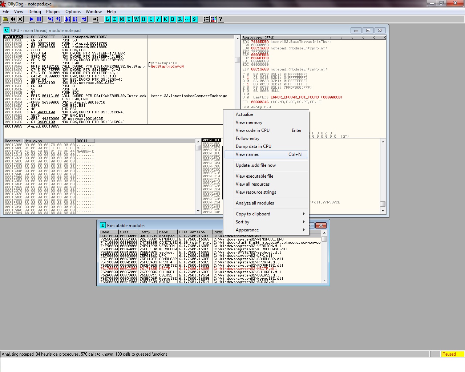Choose Analyze all modules menu entry
The image size is (465, 372).
[255, 203]
